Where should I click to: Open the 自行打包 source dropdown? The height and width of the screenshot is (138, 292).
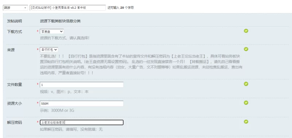49,50
